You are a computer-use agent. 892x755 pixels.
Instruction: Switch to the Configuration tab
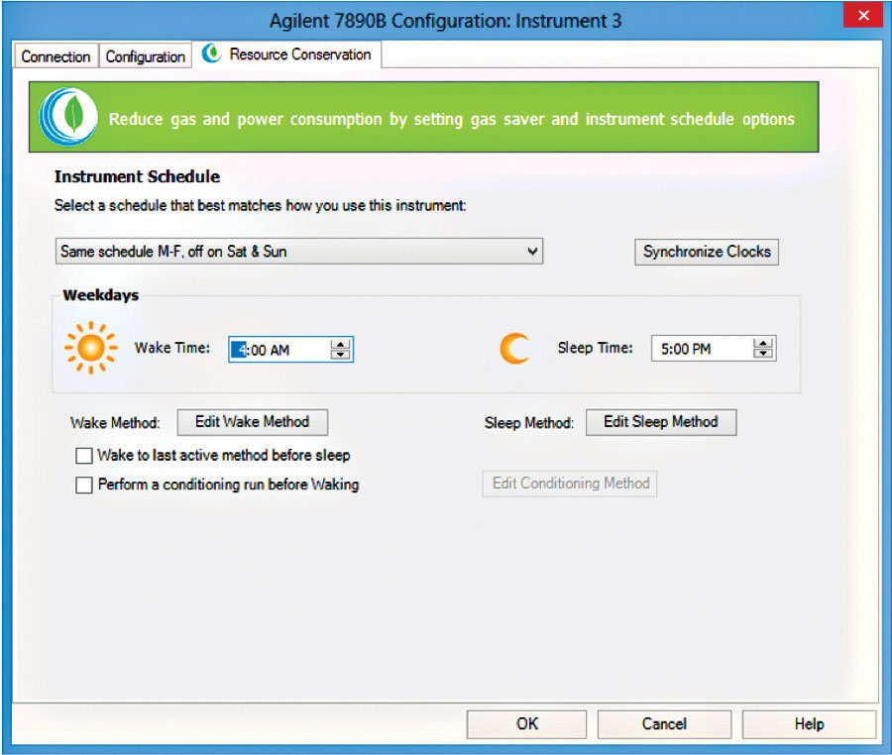coord(146,56)
